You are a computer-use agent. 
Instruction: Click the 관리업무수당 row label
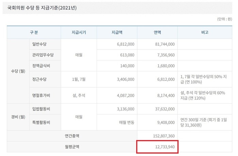[x=43, y=55]
